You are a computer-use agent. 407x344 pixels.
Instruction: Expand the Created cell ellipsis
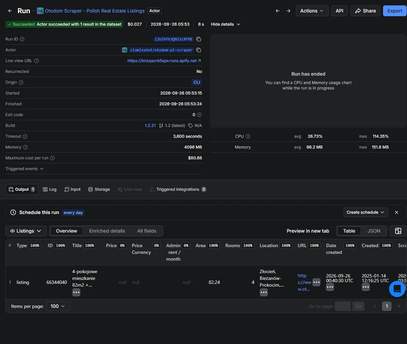tap(366, 287)
